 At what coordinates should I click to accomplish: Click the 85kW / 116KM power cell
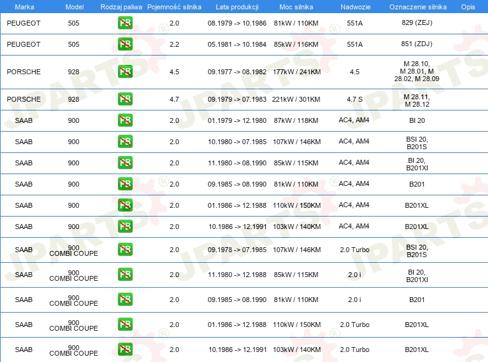click(x=296, y=44)
